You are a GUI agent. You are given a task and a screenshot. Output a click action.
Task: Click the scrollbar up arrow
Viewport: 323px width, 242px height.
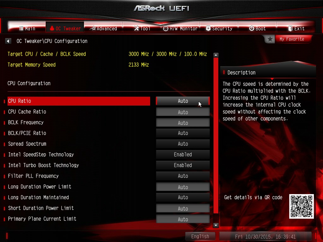[x=216, y=55]
